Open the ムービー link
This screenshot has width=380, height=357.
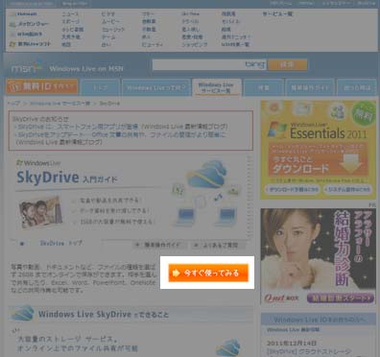coord(110,22)
